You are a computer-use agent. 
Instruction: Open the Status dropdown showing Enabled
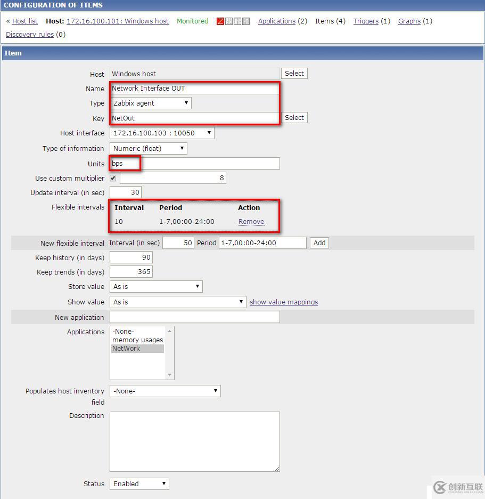pos(139,484)
